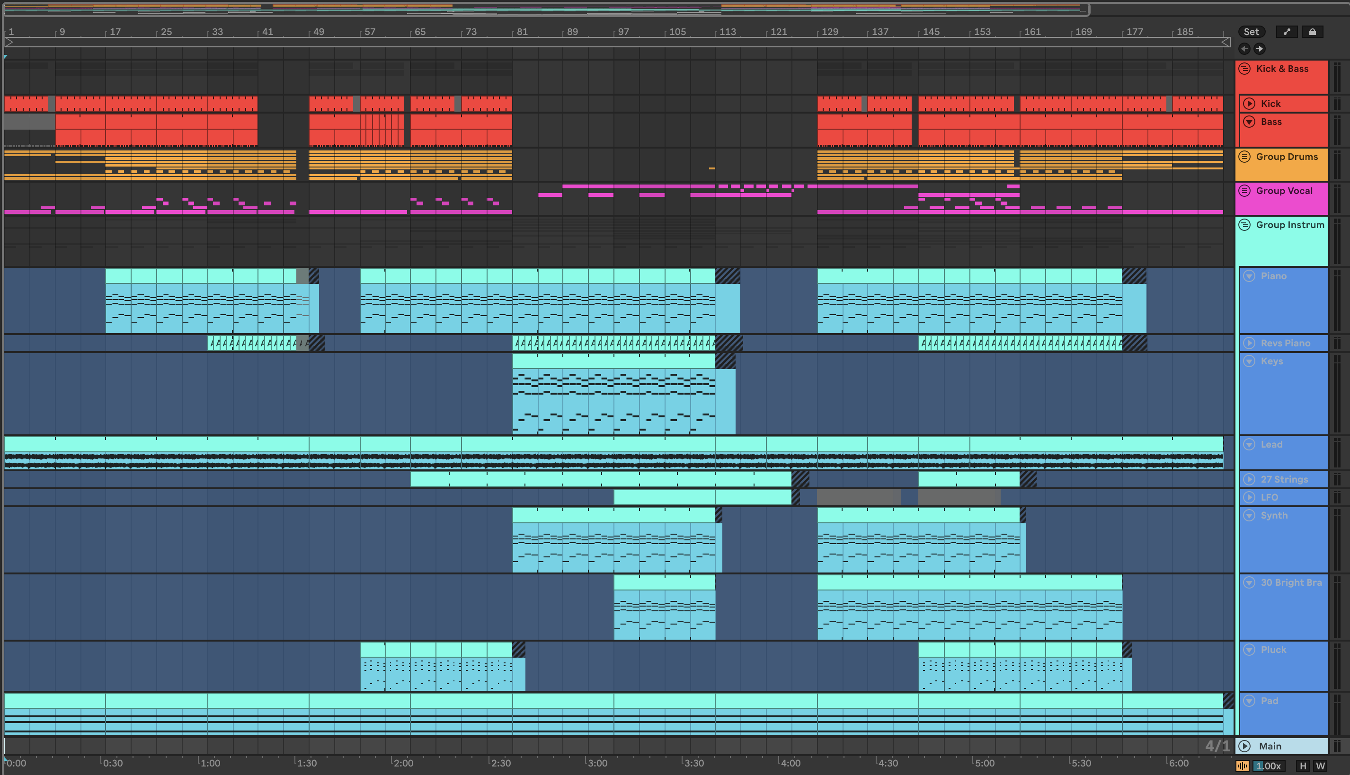Image resolution: width=1350 pixels, height=775 pixels.
Task: Toggle the H optimize height button
Action: [x=1303, y=766]
